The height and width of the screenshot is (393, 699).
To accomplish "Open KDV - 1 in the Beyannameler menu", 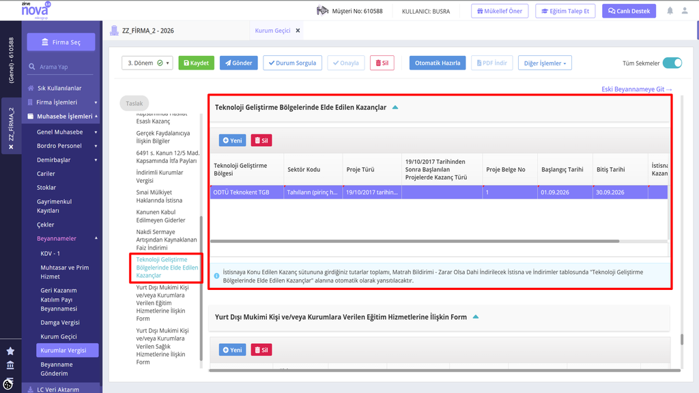I will click(x=50, y=253).
